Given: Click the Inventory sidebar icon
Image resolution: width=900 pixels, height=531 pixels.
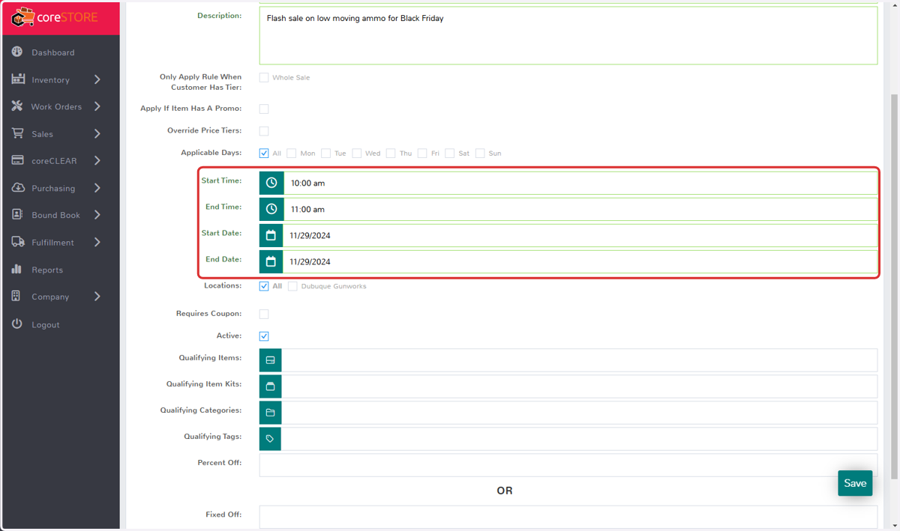Looking at the screenshot, I should 18,79.
